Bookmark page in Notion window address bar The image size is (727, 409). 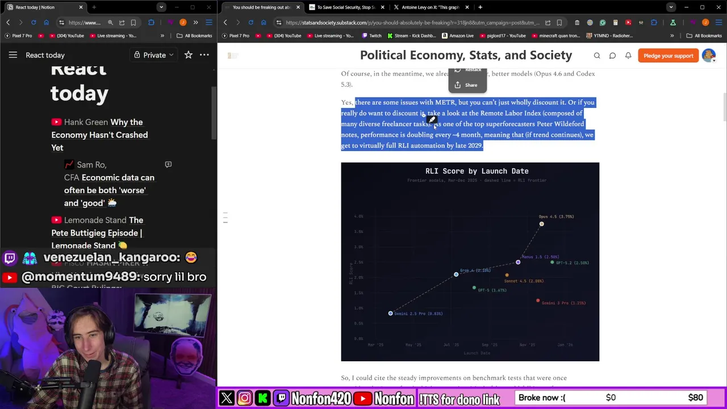tap(133, 23)
